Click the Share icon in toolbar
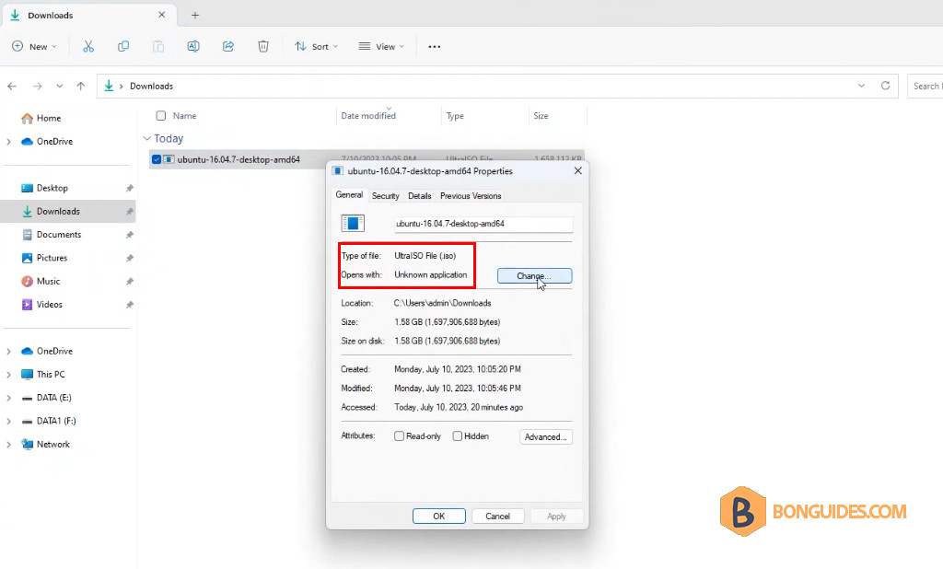This screenshot has height=569, width=943. [228, 46]
